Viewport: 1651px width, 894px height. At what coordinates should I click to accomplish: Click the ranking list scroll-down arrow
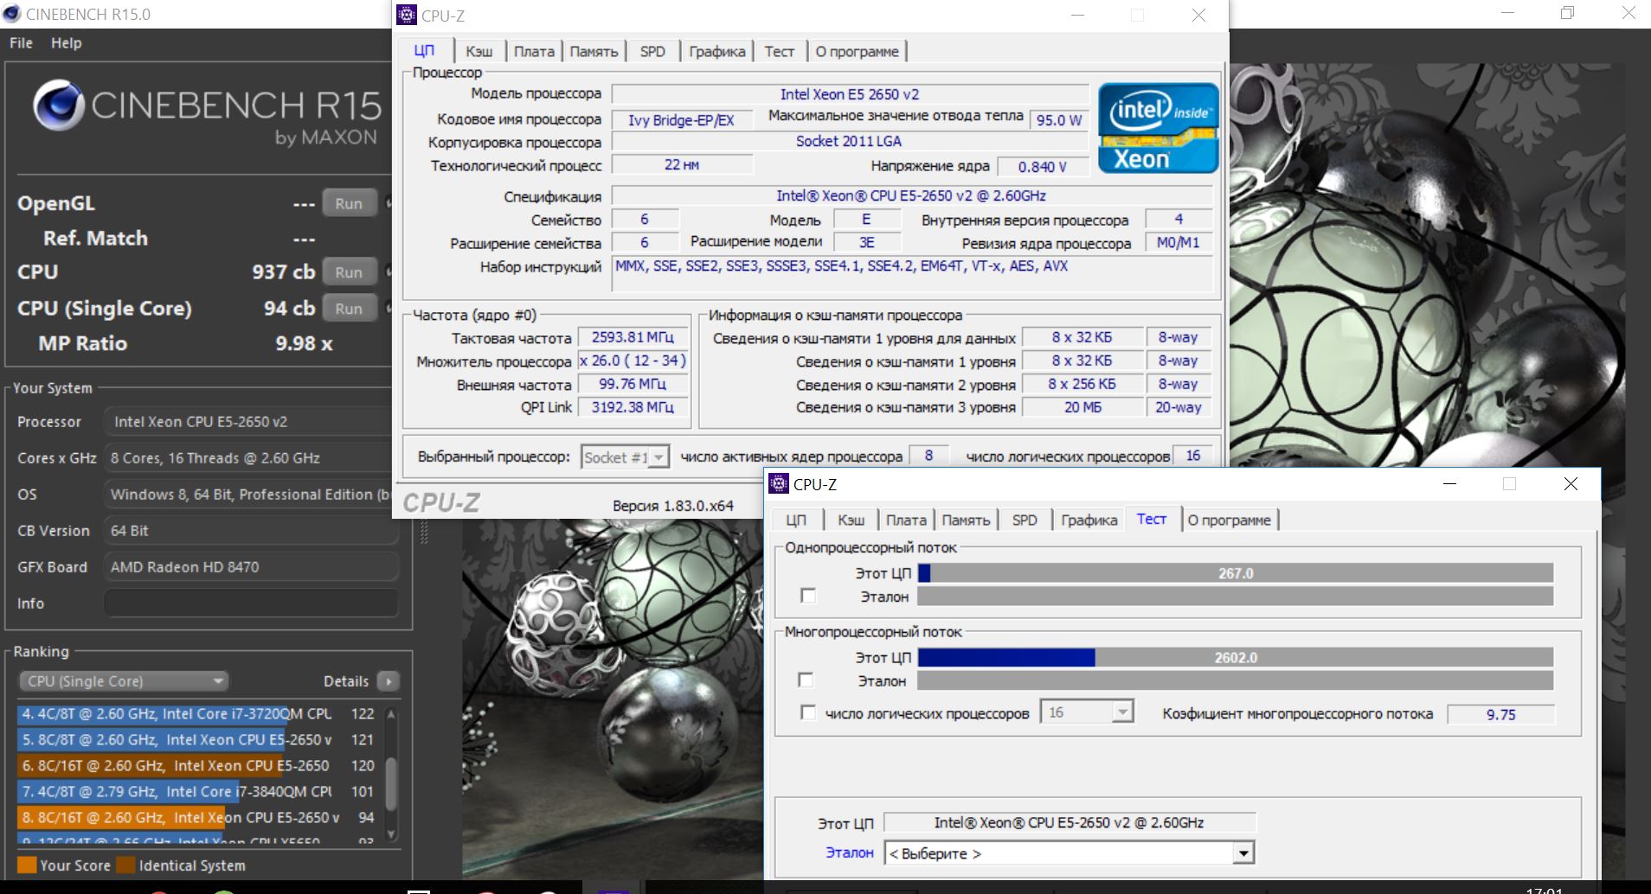[391, 833]
